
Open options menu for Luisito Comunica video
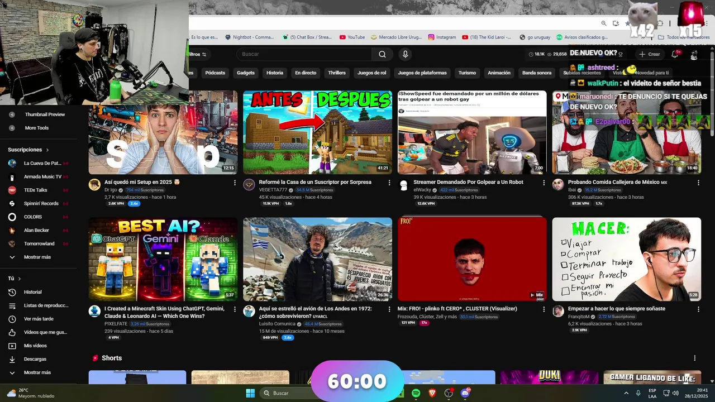point(389,309)
